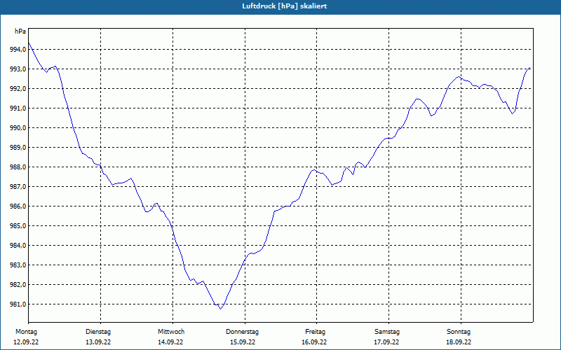Select the 986,0 axis value
The width and height of the screenshot is (561, 350).
pyautogui.click(x=18, y=206)
